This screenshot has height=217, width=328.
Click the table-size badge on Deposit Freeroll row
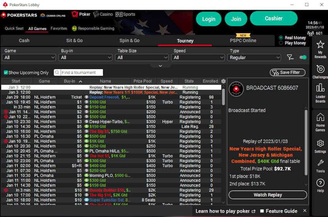pyautogui.click(x=86, y=97)
